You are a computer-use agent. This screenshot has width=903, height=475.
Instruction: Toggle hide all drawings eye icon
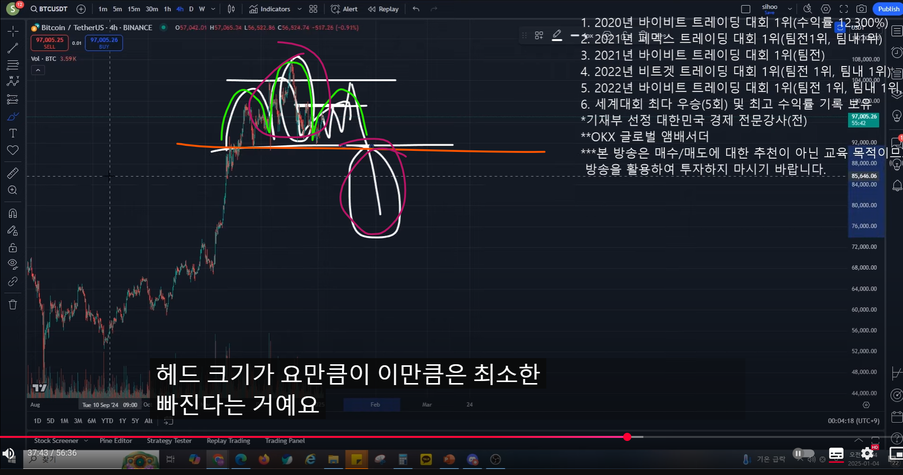click(13, 264)
